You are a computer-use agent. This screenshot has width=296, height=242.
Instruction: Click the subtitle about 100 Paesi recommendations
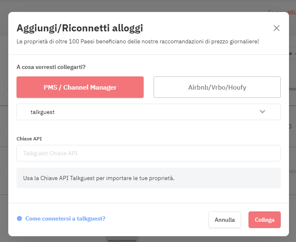coord(137,42)
